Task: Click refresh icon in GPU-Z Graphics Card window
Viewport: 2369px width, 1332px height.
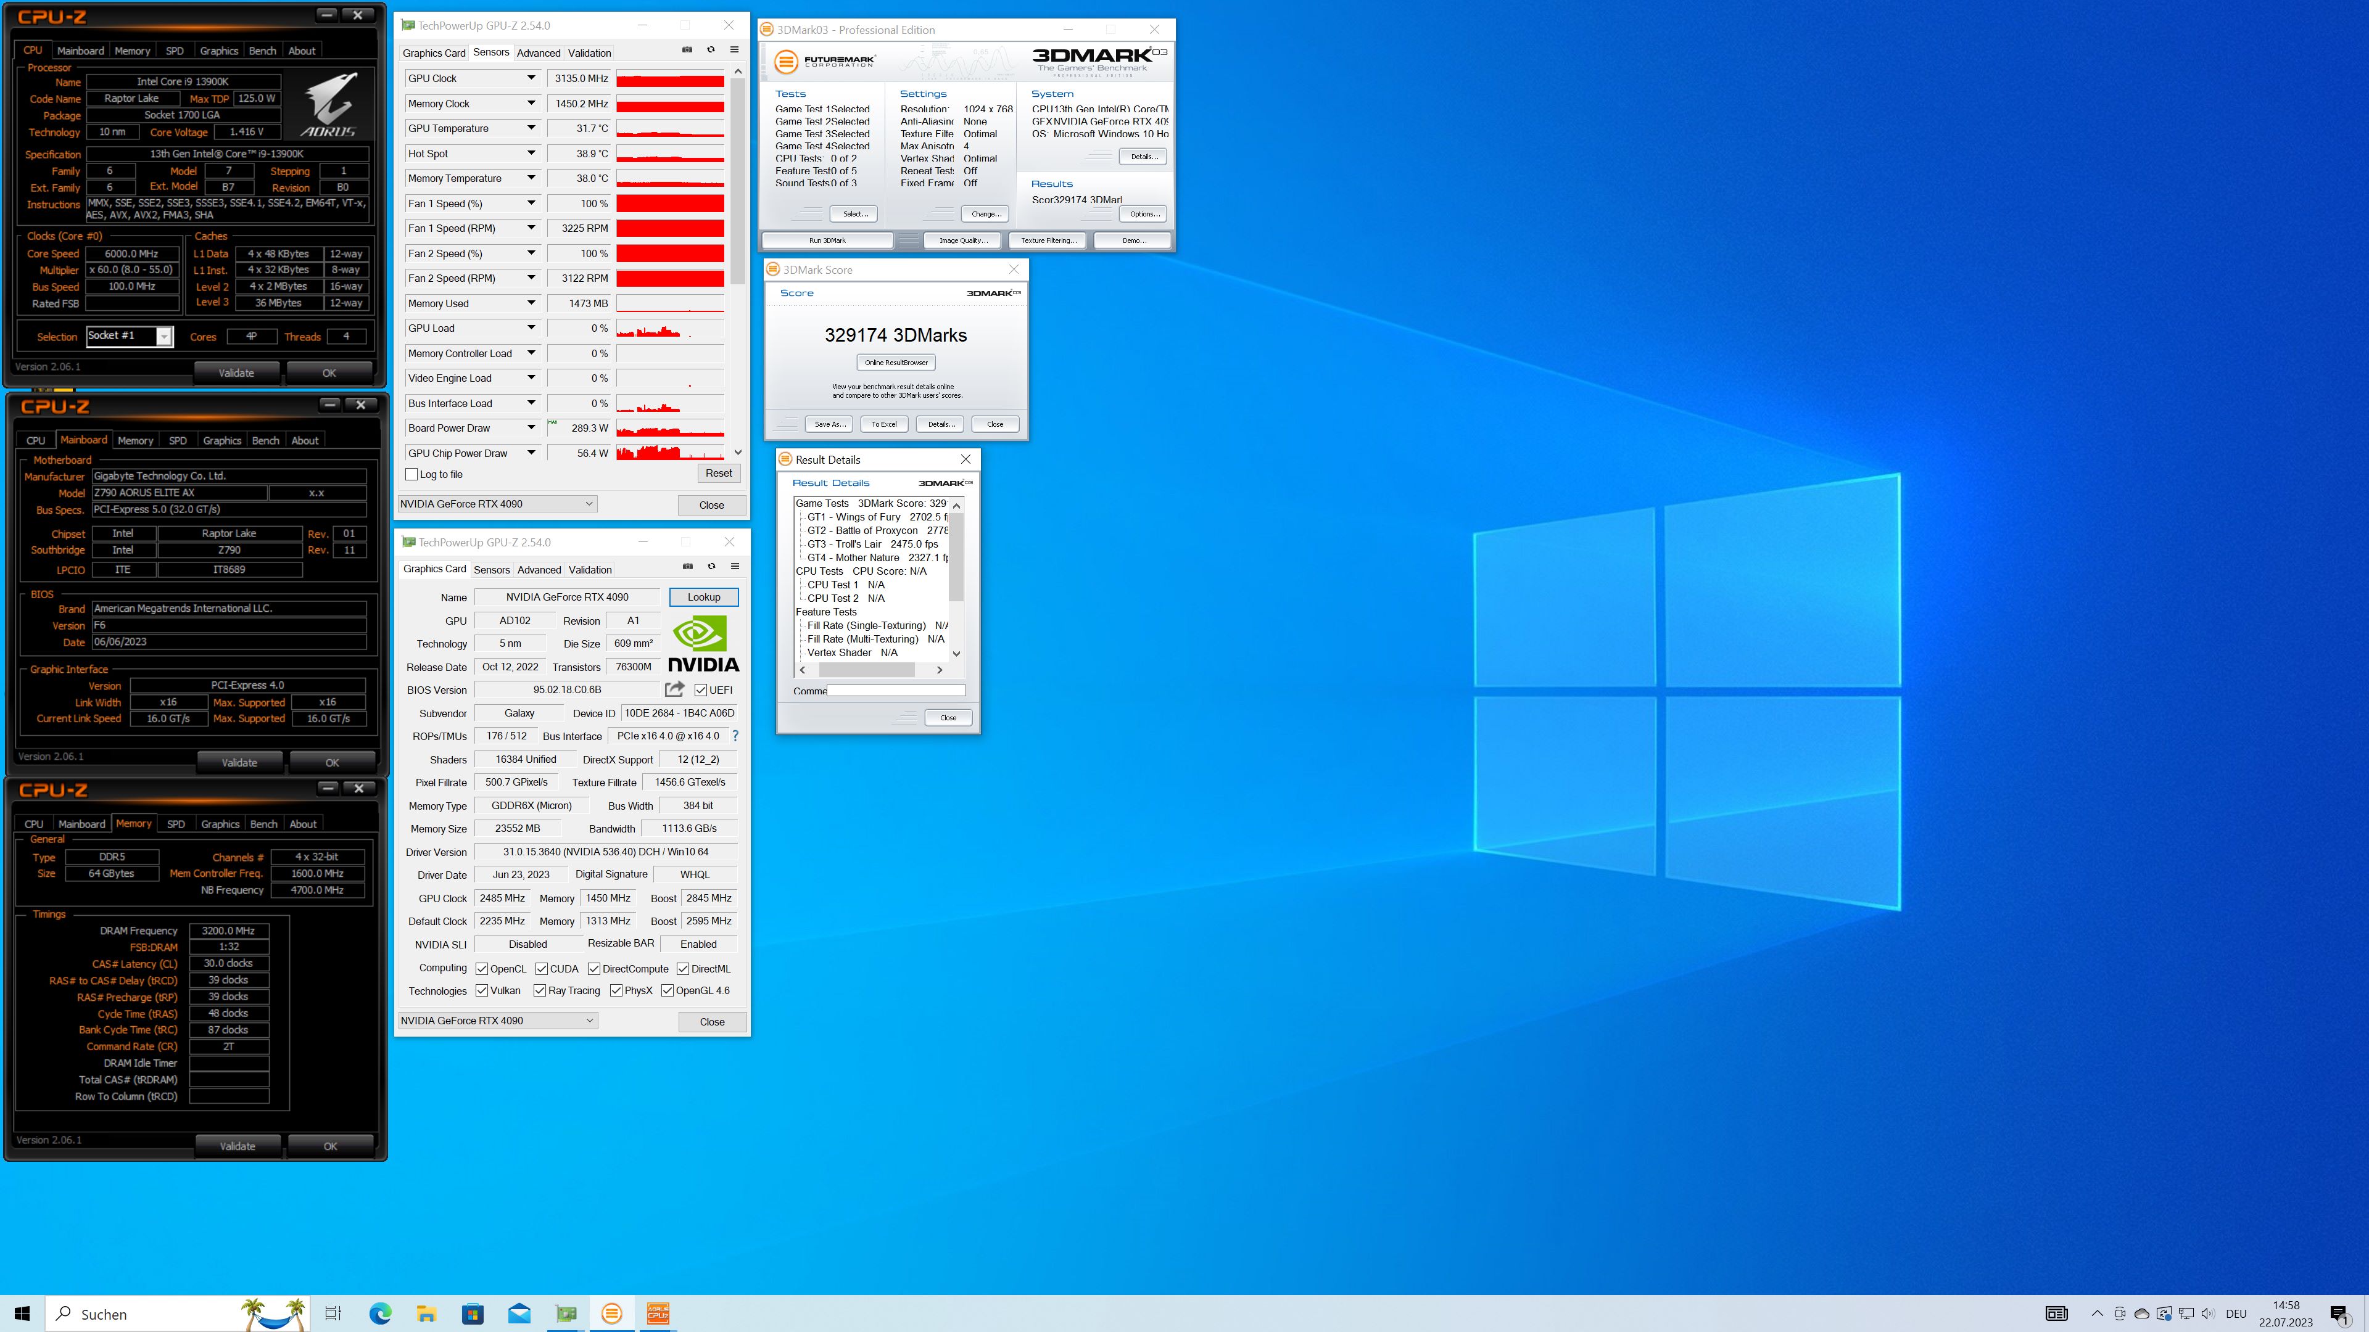Action: (x=712, y=566)
